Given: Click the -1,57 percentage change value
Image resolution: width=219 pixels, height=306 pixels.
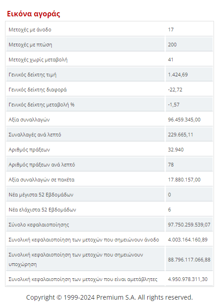Looking at the screenshot, I should tap(174, 105).
